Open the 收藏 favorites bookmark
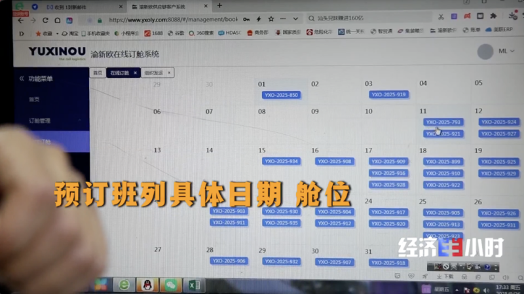Screen dimensions: 524x294 tap(44, 33)
